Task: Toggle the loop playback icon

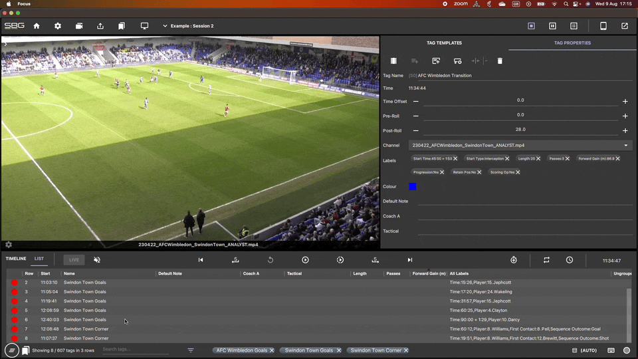Action: coord(546,260)
